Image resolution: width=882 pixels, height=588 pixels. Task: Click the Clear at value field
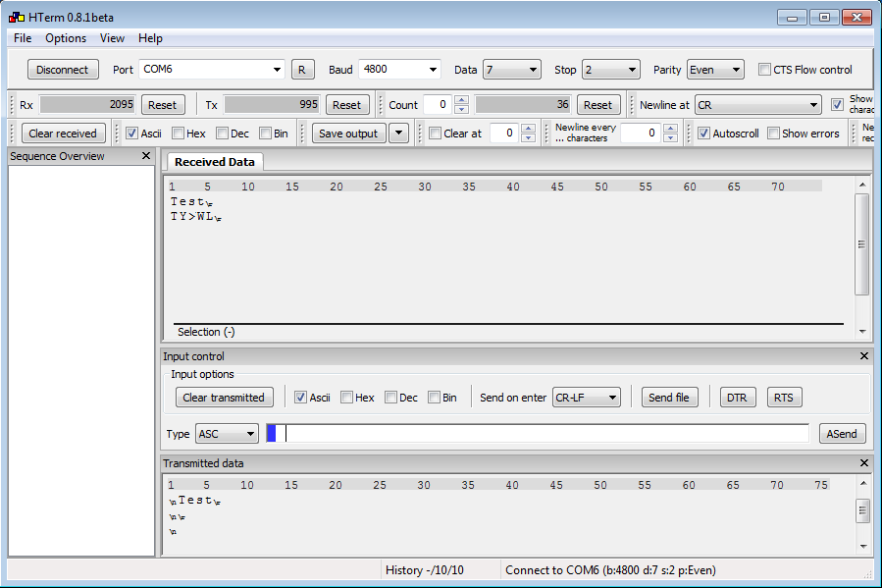(x=505, y=134)
